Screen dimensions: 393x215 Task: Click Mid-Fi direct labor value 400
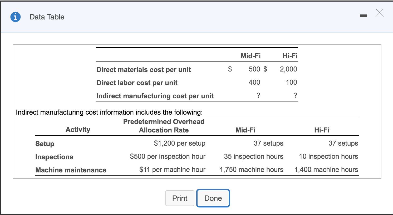point(254,82)
